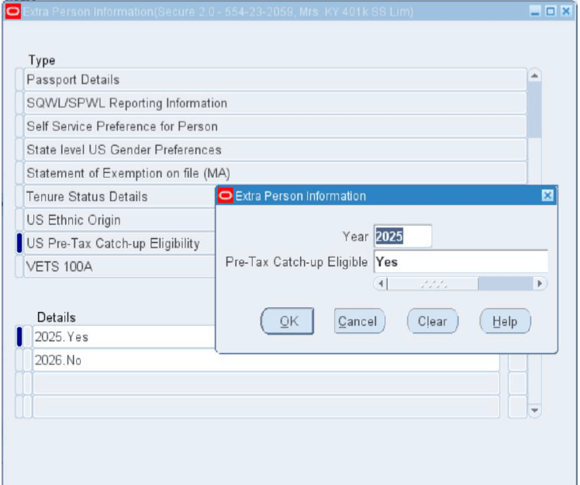580x485 pixels.
Task: Click record indicator beside US Pre-Tax Catch-up Eligibility
Action: point(19,243)
